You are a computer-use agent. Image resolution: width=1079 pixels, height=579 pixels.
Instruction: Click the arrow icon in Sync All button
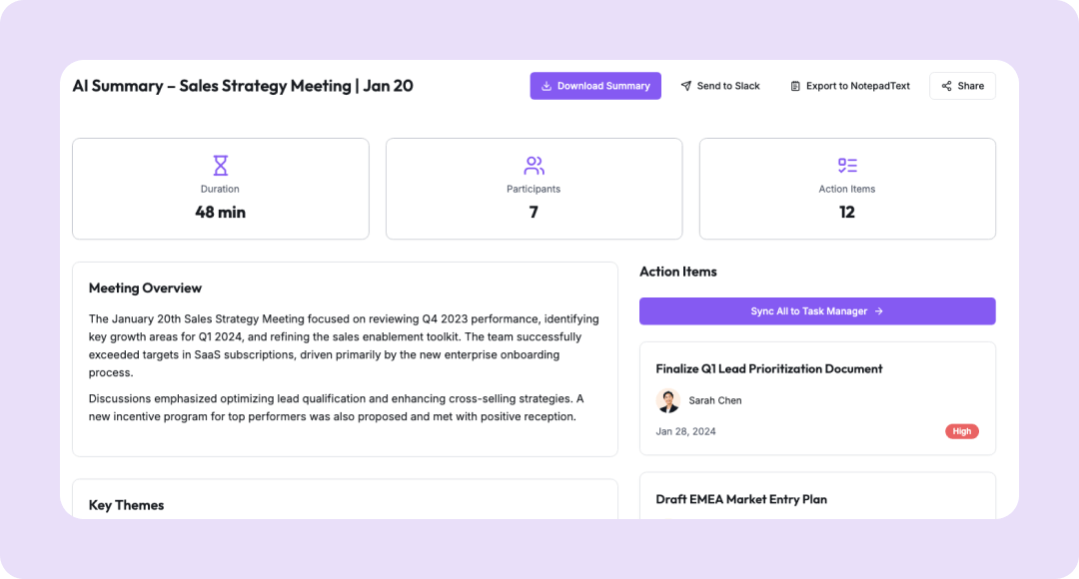coord(879,311)
